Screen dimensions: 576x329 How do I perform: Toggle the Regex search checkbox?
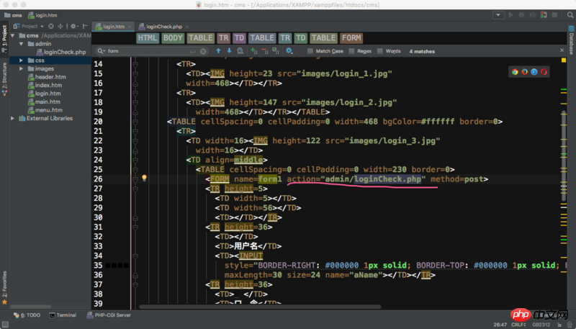351,51
